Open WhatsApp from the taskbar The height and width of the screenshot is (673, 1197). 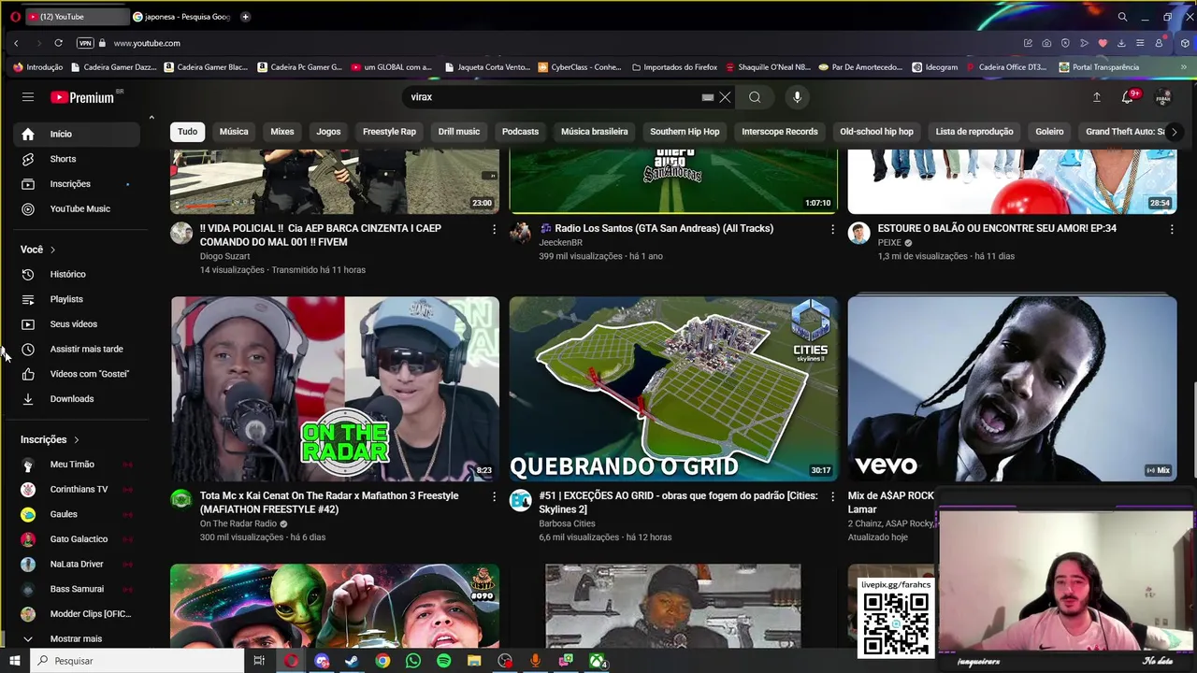coord(413,661)
